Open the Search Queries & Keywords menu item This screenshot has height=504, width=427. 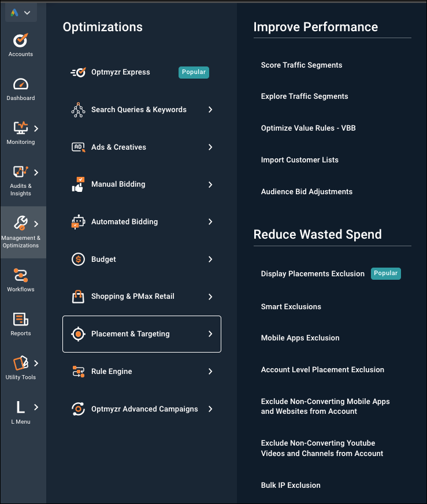(x=142, y=110)
